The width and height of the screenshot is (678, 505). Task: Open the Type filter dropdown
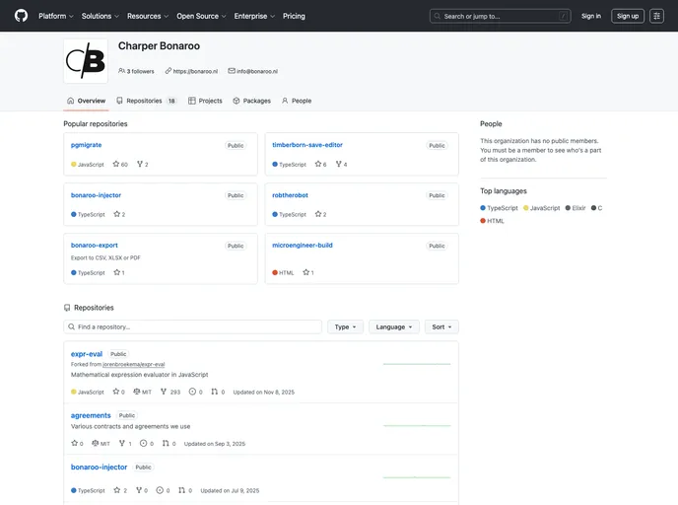pyautogui.click(x=345, y=326)
